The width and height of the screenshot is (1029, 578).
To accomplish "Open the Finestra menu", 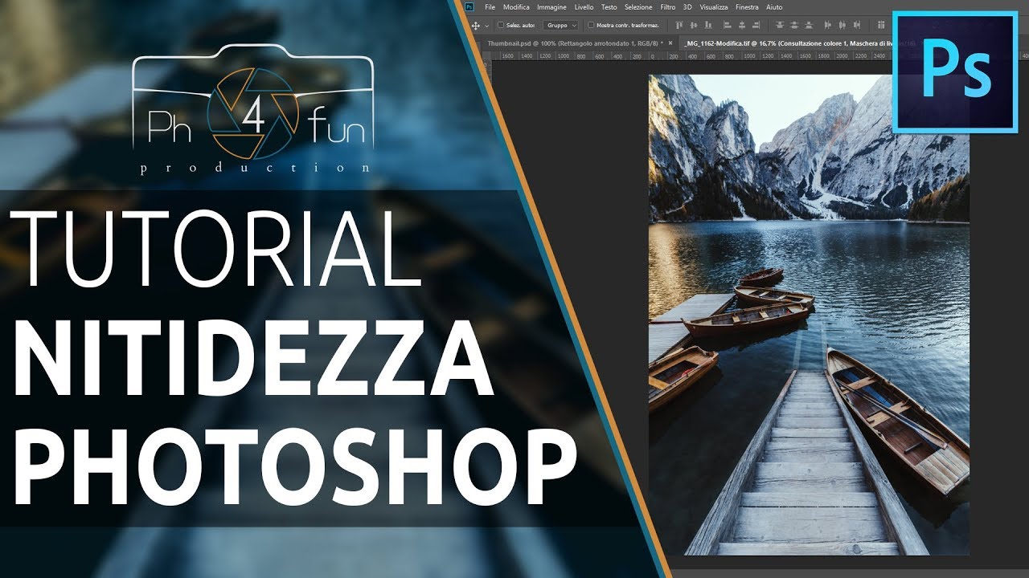I will pyautogui.click(x=747, y=6).
